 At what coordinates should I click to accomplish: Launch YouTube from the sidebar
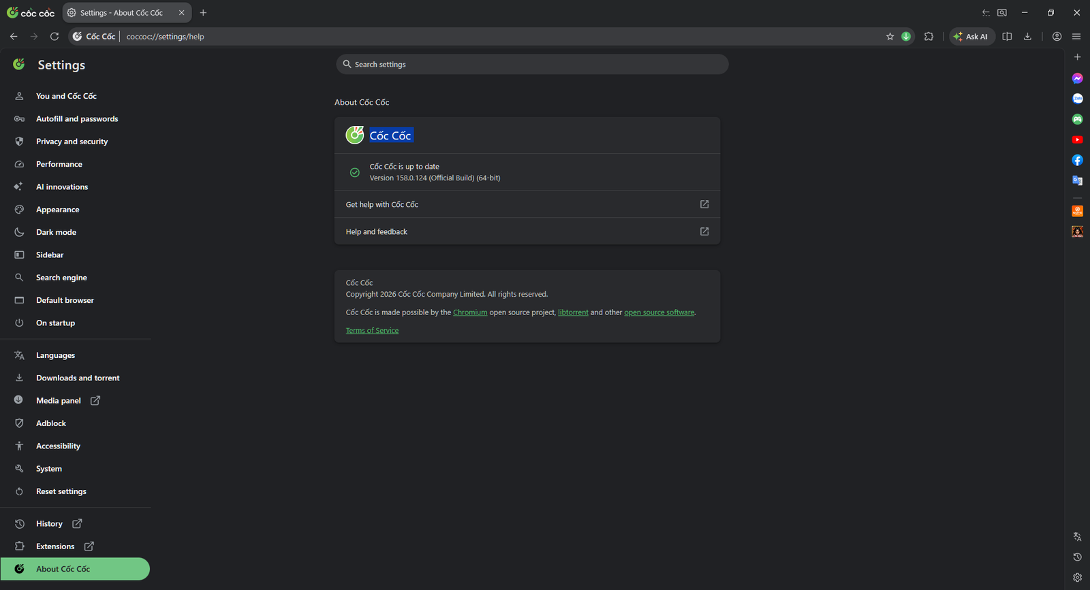tap(1077, 140)
